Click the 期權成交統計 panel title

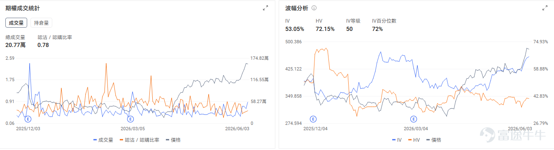click(x=23, y=8)
